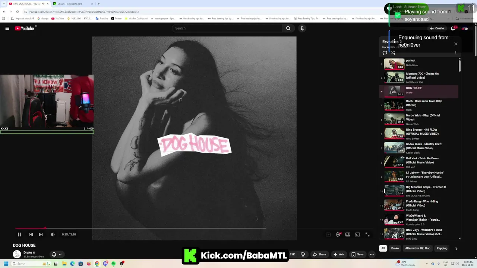Open taskbar clock and date
Viewport: 477px width, 268px height.
tap(468, 264)
